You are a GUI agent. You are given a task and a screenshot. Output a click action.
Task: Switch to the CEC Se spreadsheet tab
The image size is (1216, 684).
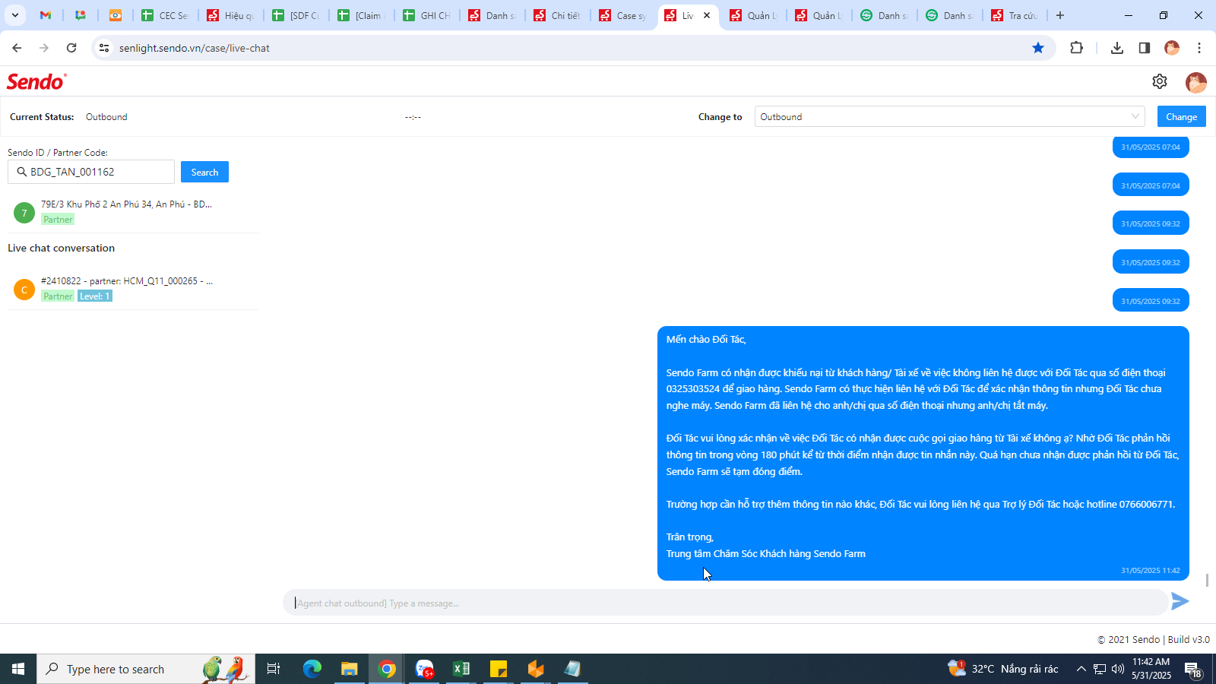[x=165, y=15]
